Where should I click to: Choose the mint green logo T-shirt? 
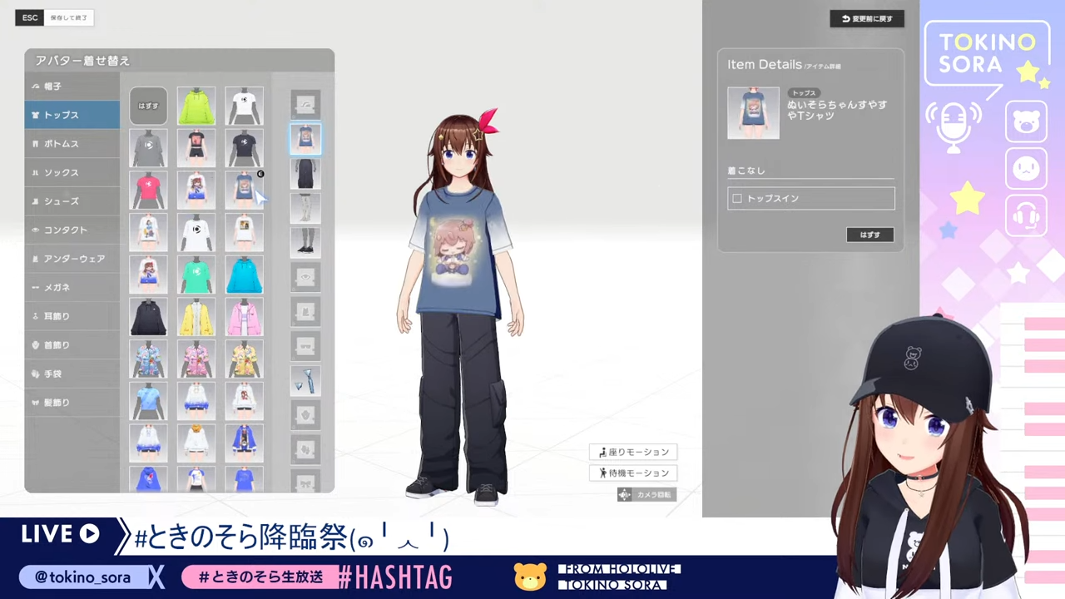click(196, 275)
